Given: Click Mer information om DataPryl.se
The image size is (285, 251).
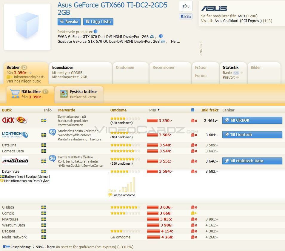Looking at the screenshot, I should pos(27,181).
